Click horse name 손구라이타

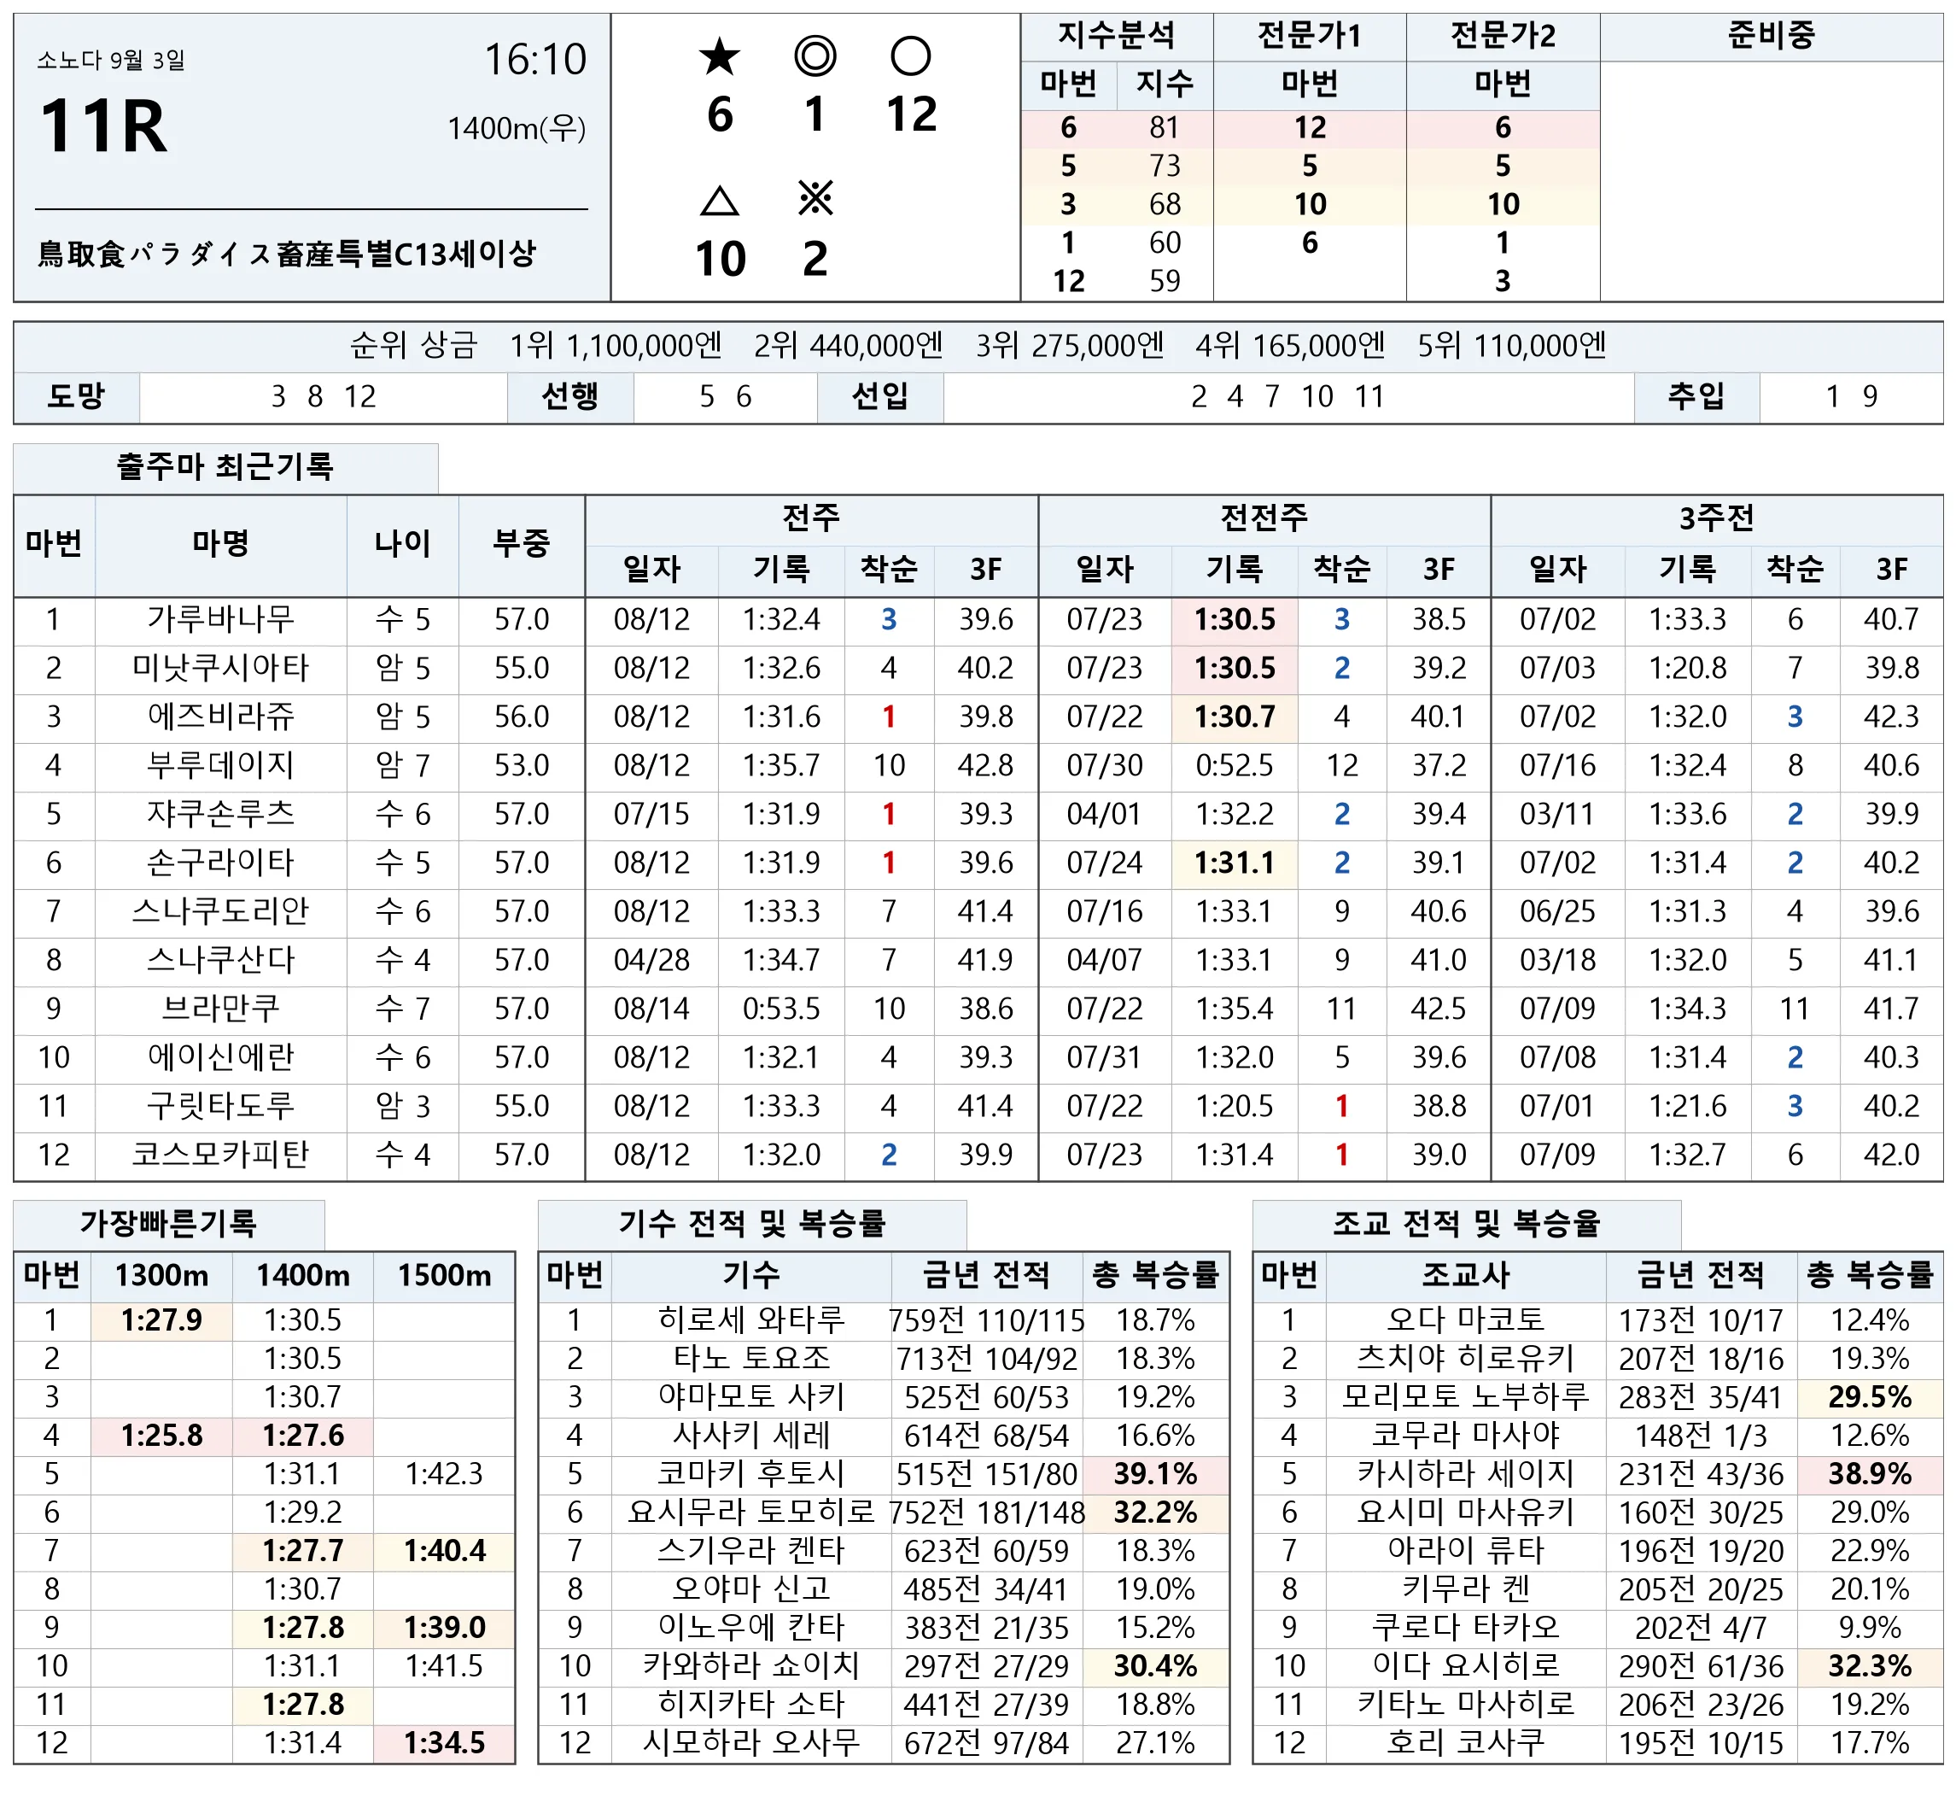(220, 863)
